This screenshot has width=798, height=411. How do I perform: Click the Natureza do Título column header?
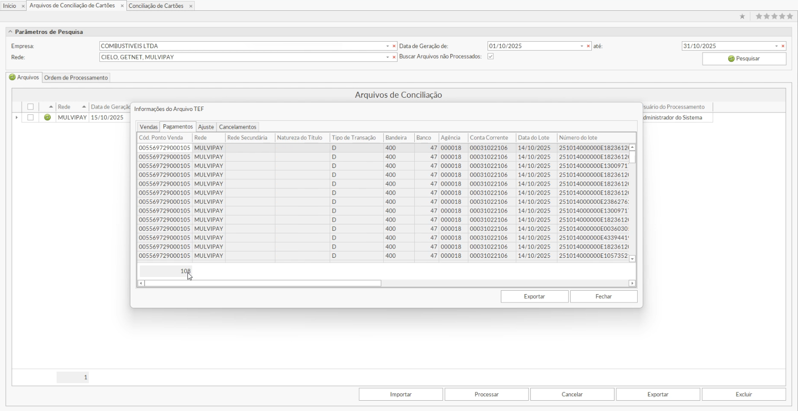pos(302,138)
